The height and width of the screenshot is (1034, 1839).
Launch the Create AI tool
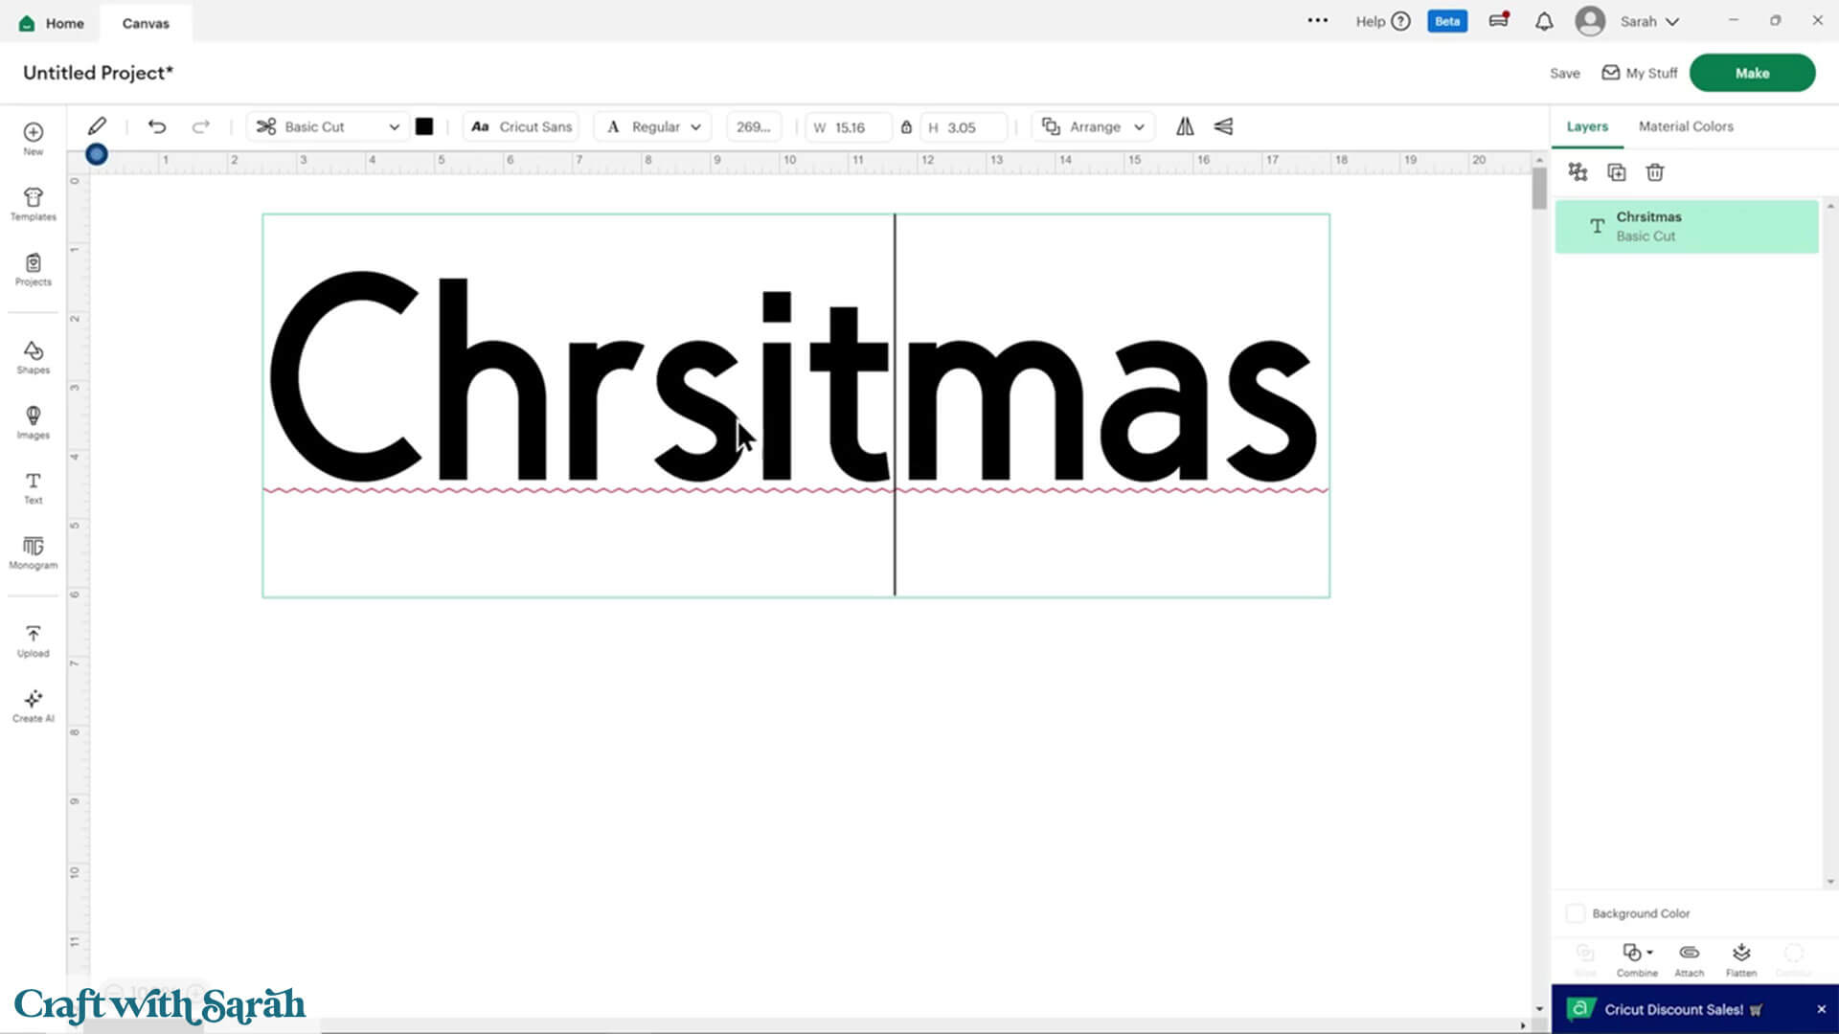pos(33,706)
